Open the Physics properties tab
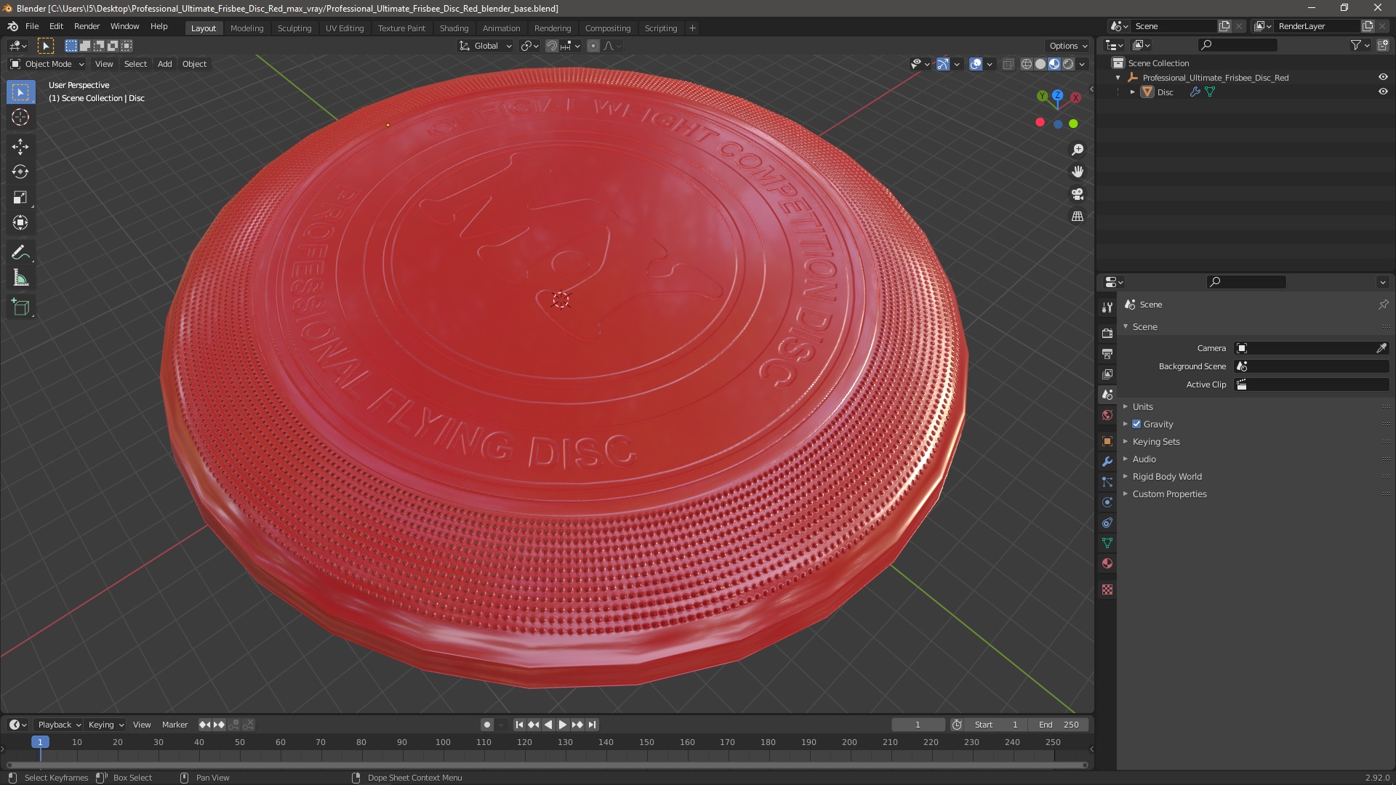The width and height of the screenshot is (1396, 785). (1107, 502)
